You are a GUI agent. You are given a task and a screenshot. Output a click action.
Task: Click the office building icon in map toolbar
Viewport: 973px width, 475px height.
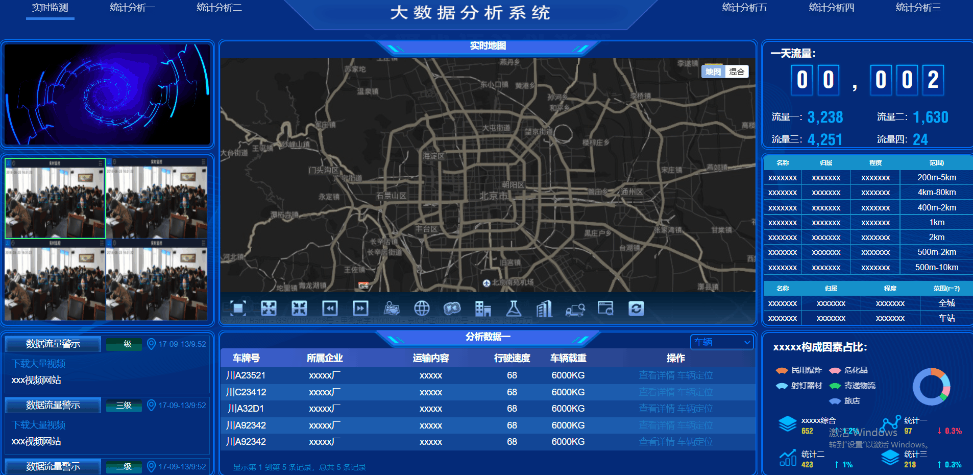[x=483, y=308]
